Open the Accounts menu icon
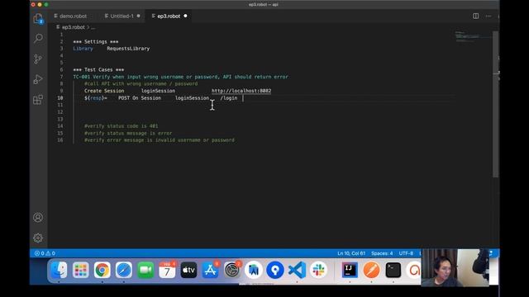Image resolution: width=529 pixels, height=297 pixels. tap(38, 218)
